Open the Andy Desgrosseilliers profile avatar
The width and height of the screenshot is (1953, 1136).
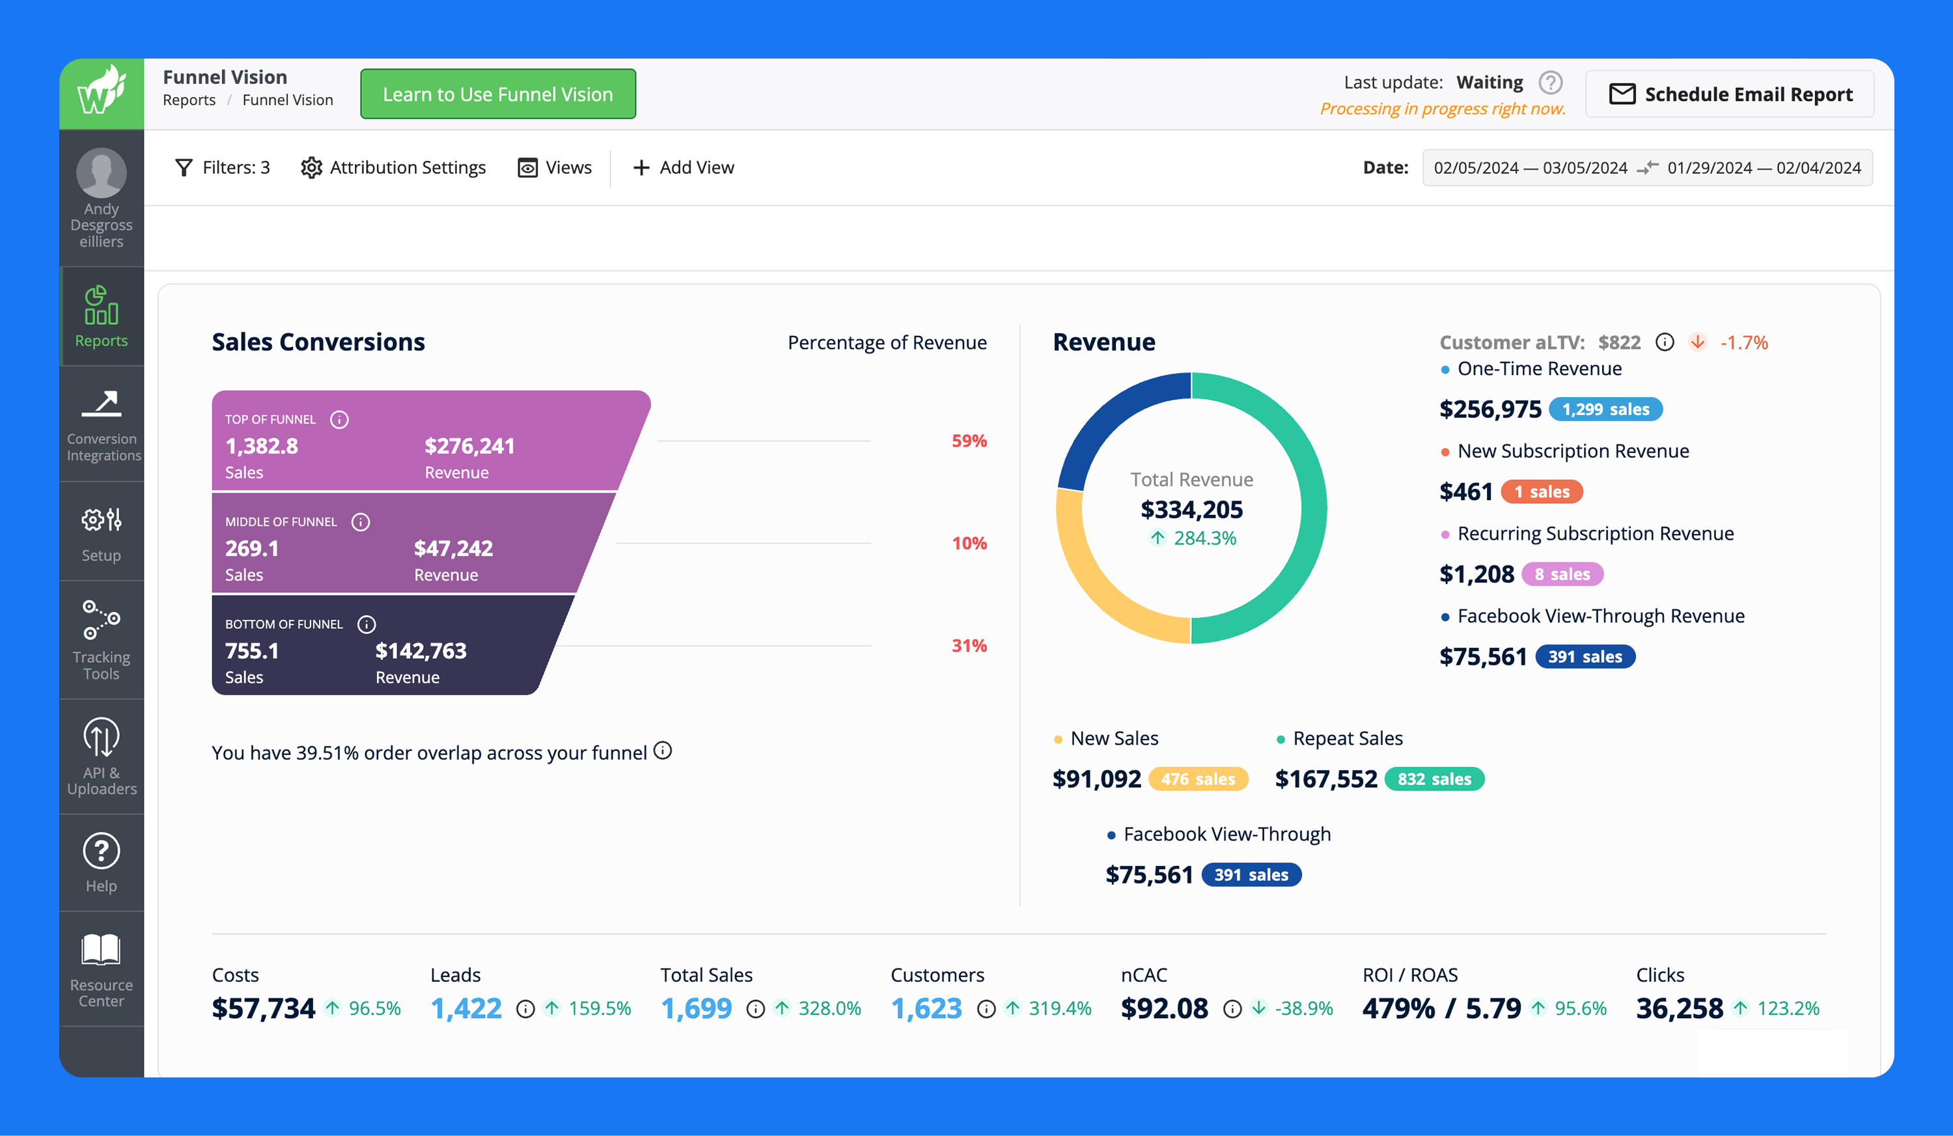click(102, 173)
